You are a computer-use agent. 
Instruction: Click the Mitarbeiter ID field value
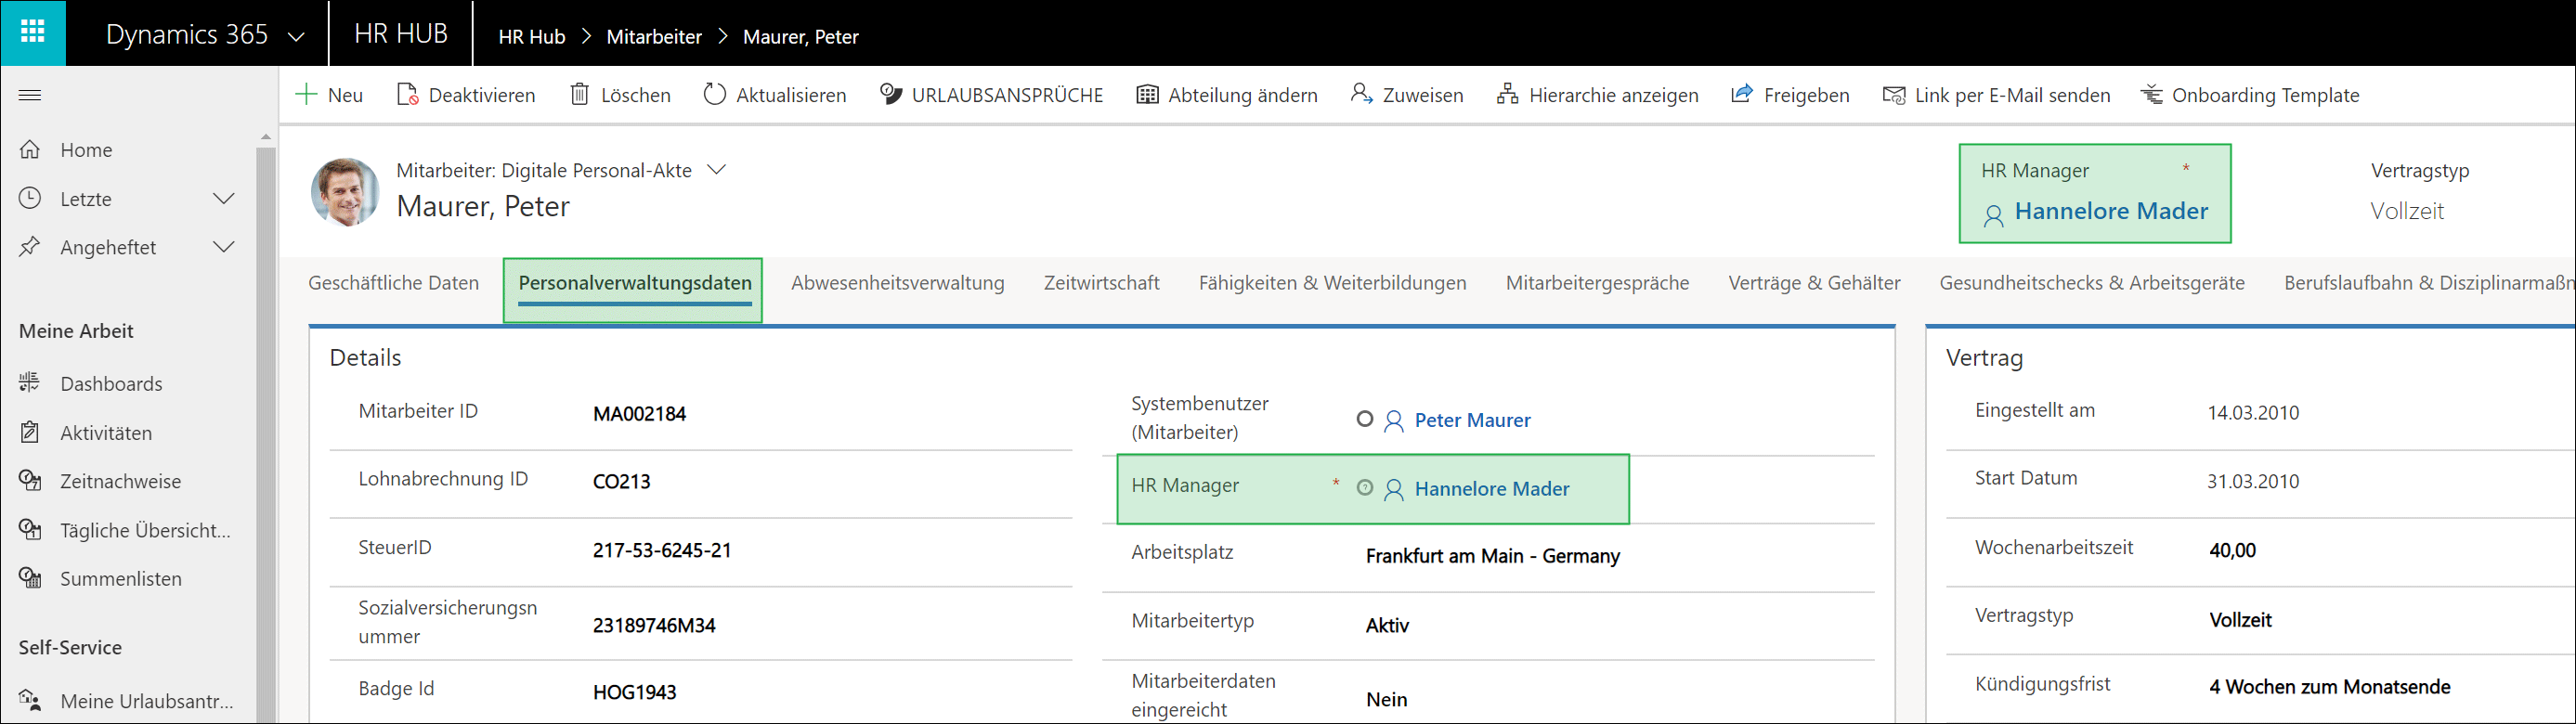pyautogui.click(x=639, y=414)
